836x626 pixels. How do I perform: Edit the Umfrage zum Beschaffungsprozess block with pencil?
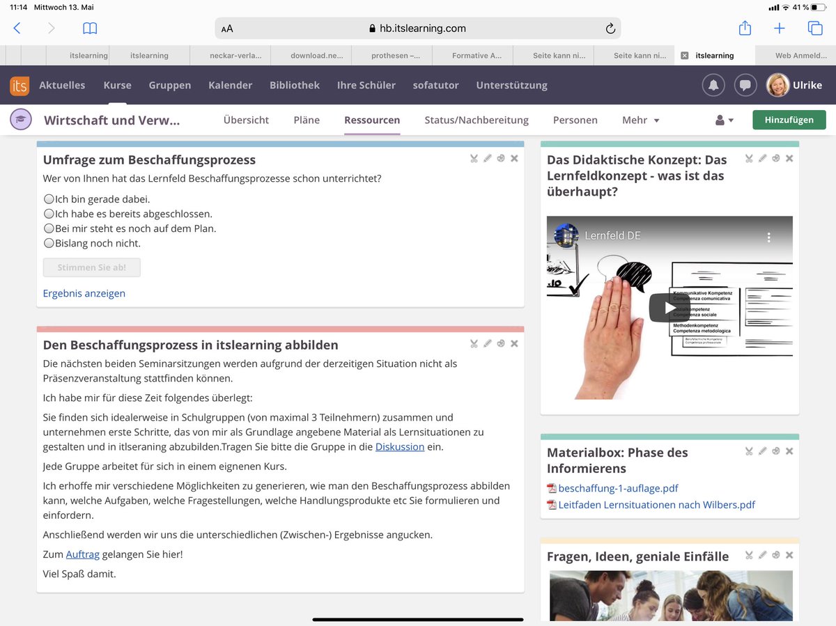[488, 159]
